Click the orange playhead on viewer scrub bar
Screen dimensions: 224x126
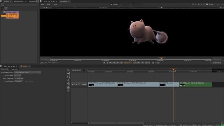pyautogui.click(x=161, y=58)
